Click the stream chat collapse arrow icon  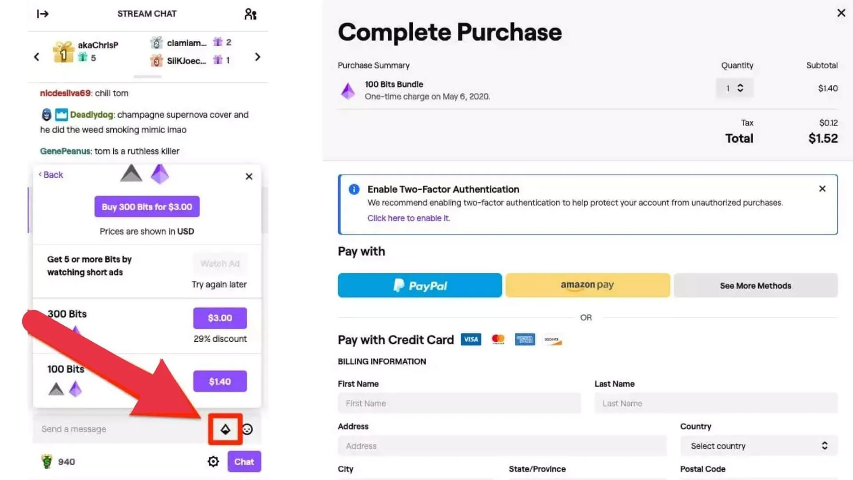click(43, 13)
